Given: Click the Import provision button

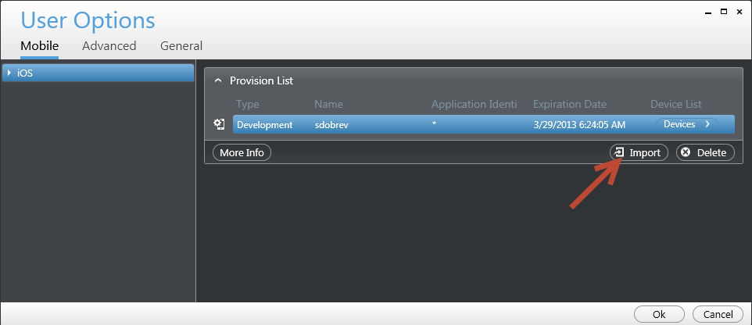Looking at the screenshot, I should 639,152.
